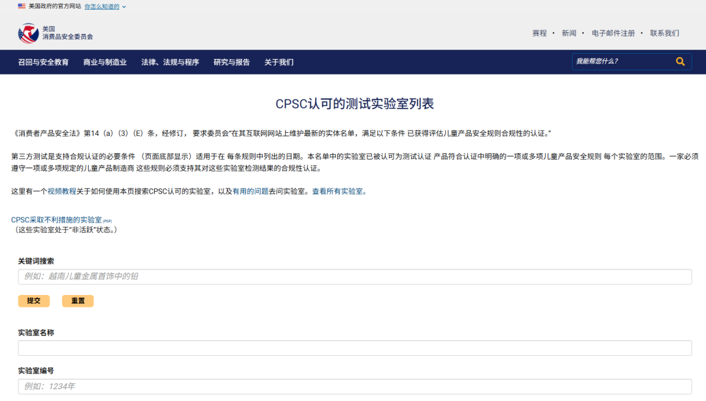The image size is (706, 401).
Task: Click into the 关键词搜索 input field
Action: pos(355,277)
